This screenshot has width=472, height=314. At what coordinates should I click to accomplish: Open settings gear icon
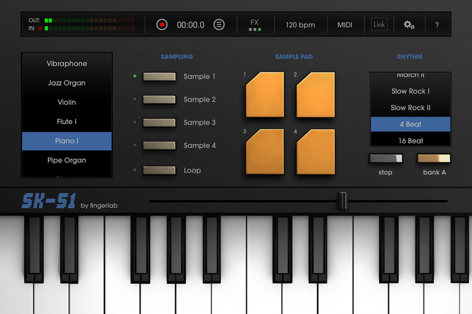coord(409,25)
